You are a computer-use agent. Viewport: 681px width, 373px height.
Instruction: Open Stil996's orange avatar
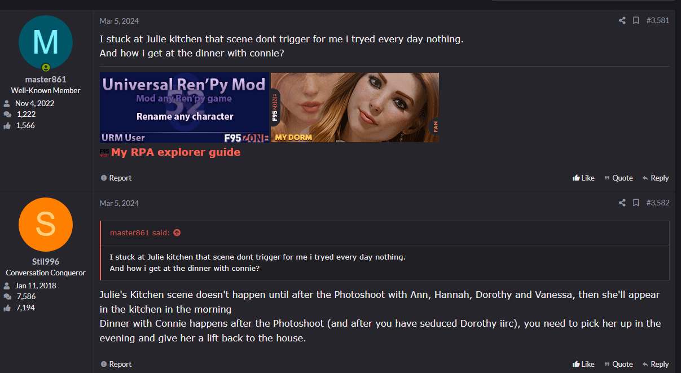coord(46,225)
